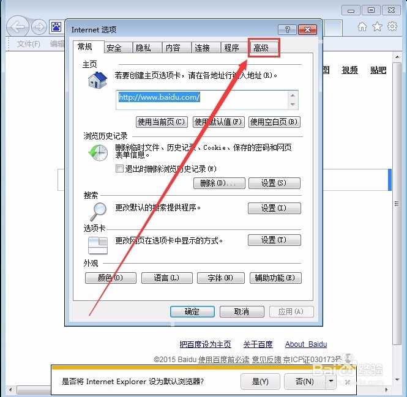
Task: Close the Internet Options dialog with red X
Action: click(x=307, y=30)
